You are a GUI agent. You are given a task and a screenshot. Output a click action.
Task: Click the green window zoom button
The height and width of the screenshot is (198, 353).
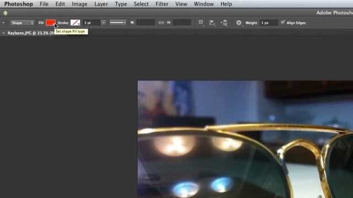click(6, 13)
